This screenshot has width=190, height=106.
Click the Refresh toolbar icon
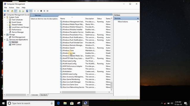[20, 11]
